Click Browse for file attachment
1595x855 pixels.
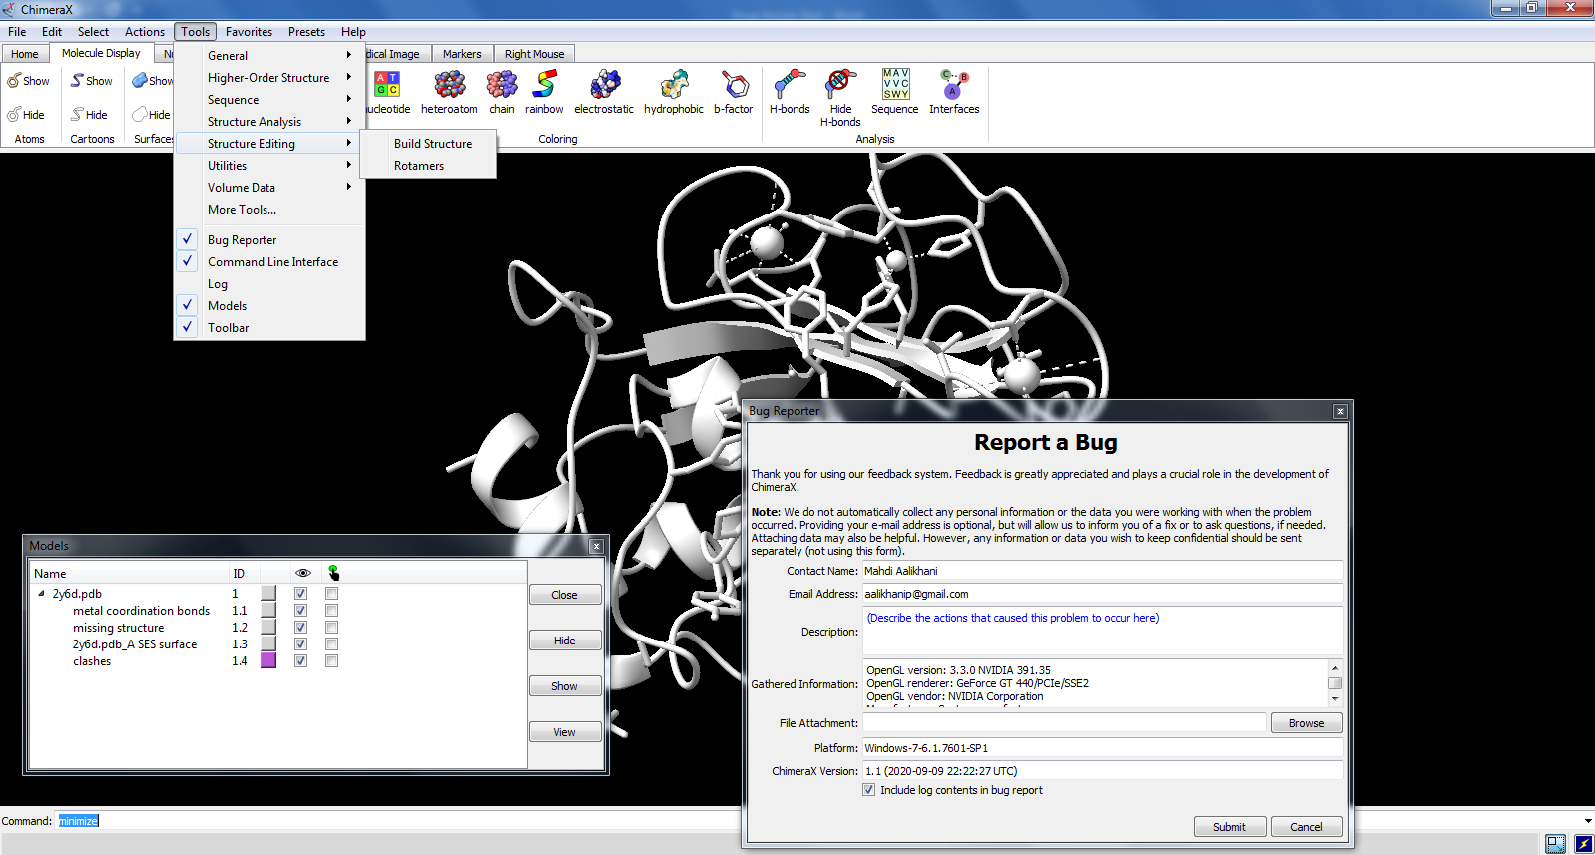pyautogui.click(x=1306, y=723)
